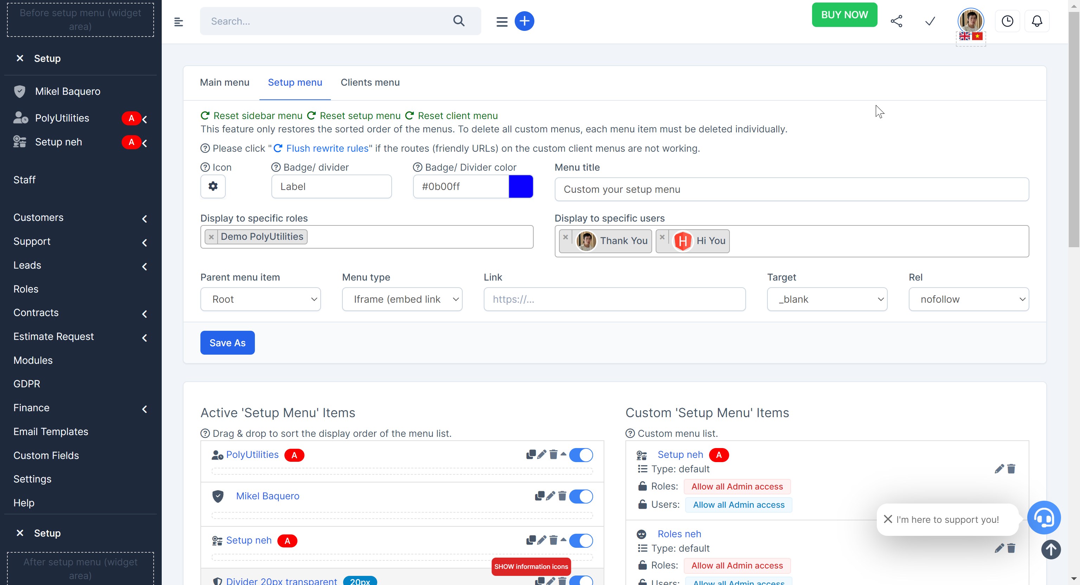
Task: Pick the blue Badge/Divider color swatch
Action: point(521,186)
